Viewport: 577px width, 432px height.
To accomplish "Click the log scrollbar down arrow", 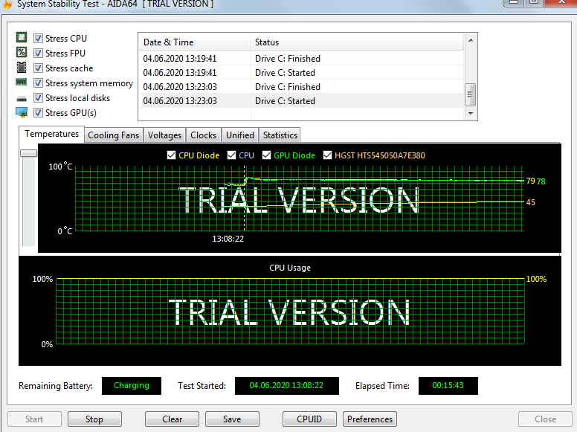I will (x=471, y=113).
